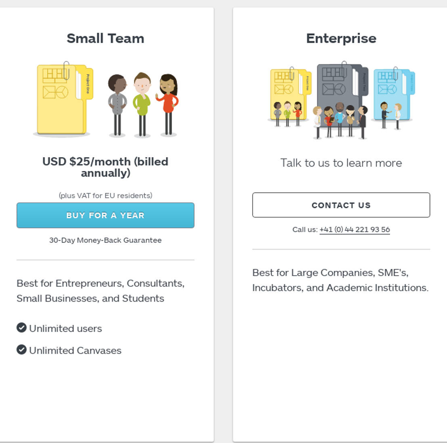Click the BUY FOR A YEAR button
447x443 pixels.
(x=105, y=216)
